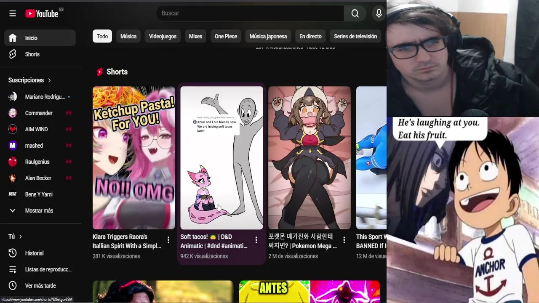Open the ANTES video thumbnail

point(310,292)
